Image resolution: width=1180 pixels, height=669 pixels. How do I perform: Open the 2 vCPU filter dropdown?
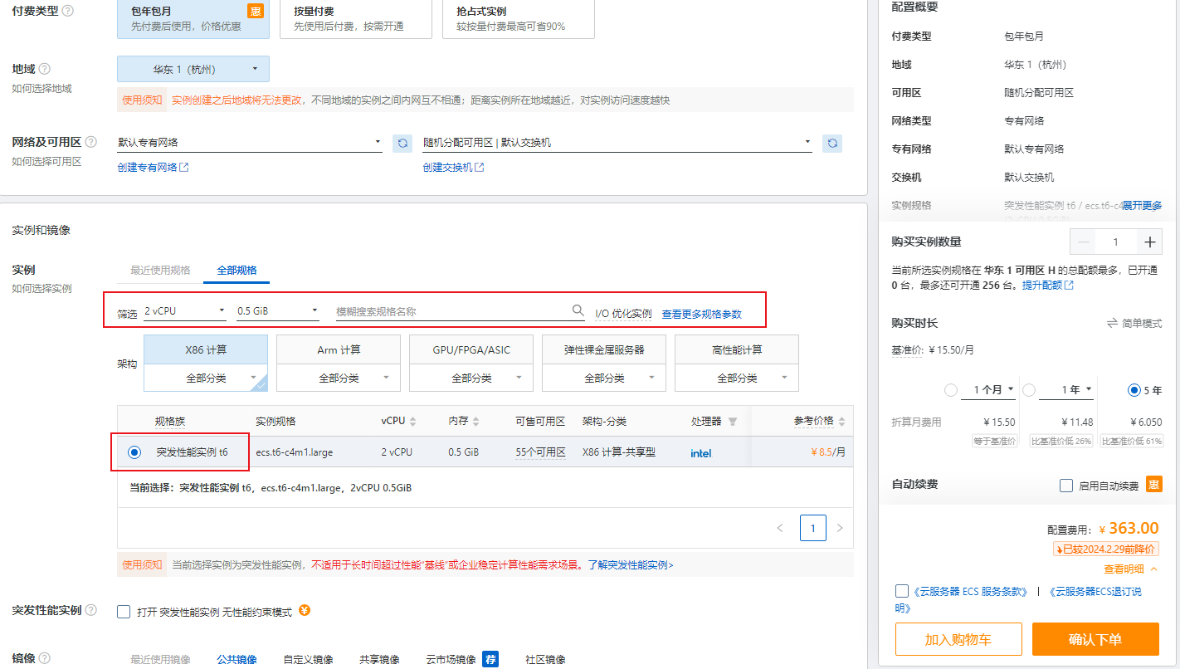[x=185, y=312]
